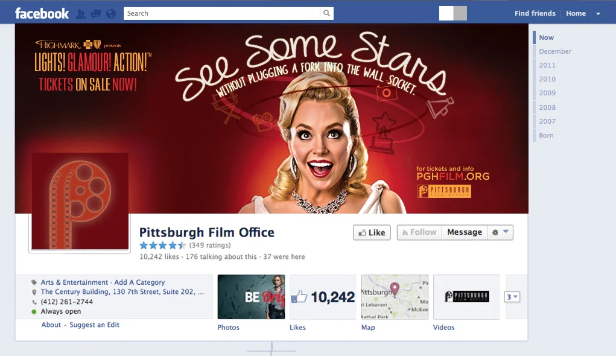Image resolution: width=616 pixels, height=356 pixels.
Task: Open the cover photo
Action: tap(271, 118)
